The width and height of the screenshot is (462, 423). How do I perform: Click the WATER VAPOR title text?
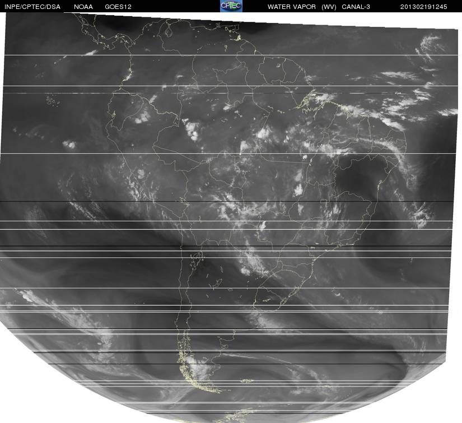coord(292,7)
